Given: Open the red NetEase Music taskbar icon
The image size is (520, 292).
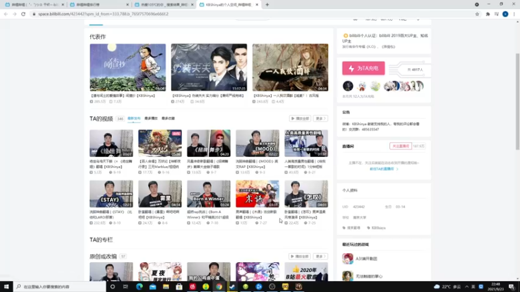Looking at the screenshot, I should click(192, 287).
